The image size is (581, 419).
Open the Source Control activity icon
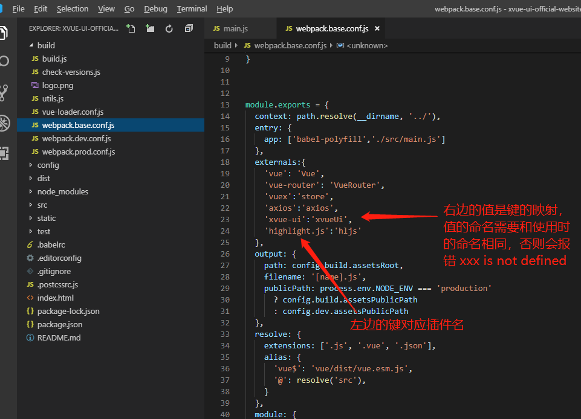[4, 92]
